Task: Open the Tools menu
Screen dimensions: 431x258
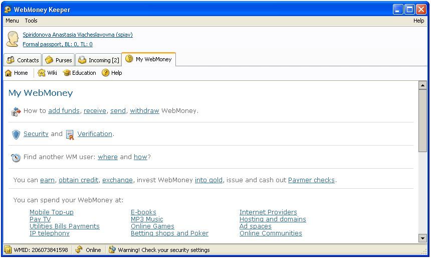Action: 31,21
